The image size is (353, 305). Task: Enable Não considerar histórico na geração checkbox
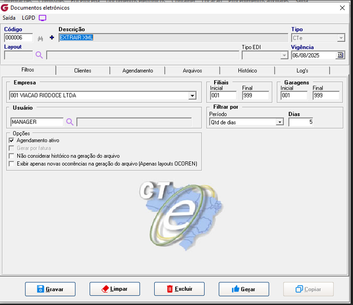[11, 156]
